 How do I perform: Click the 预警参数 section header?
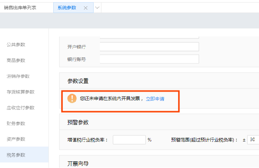[x=78, y=122]
